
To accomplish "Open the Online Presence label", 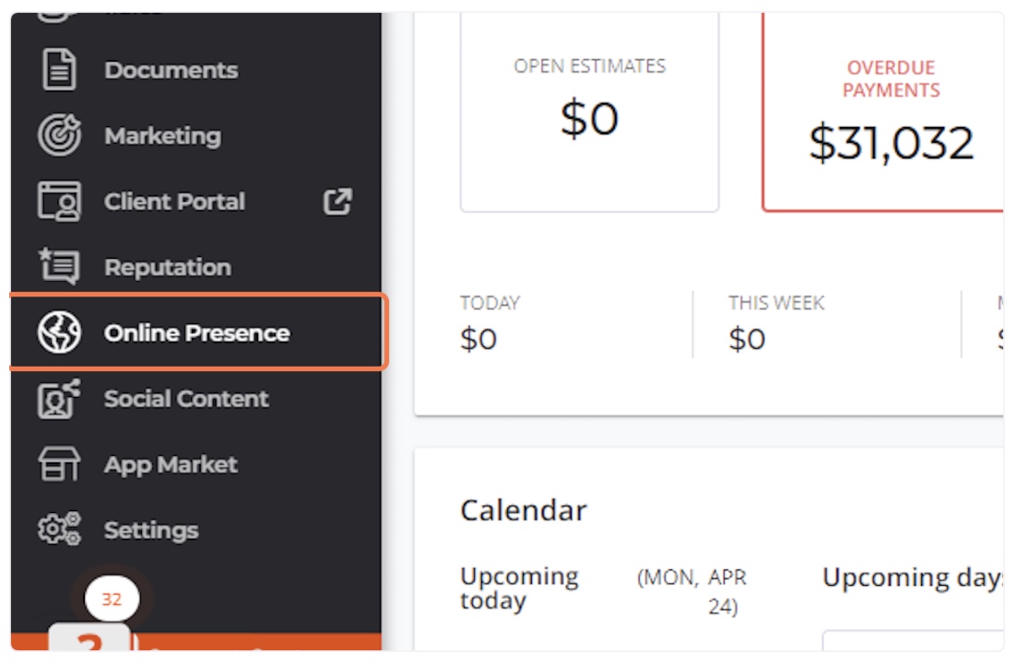I will [197, 332].
